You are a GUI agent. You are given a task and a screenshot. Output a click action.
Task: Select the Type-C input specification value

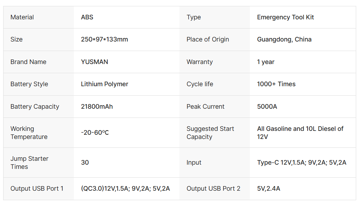pyautogui.click(x=302, y=163)
